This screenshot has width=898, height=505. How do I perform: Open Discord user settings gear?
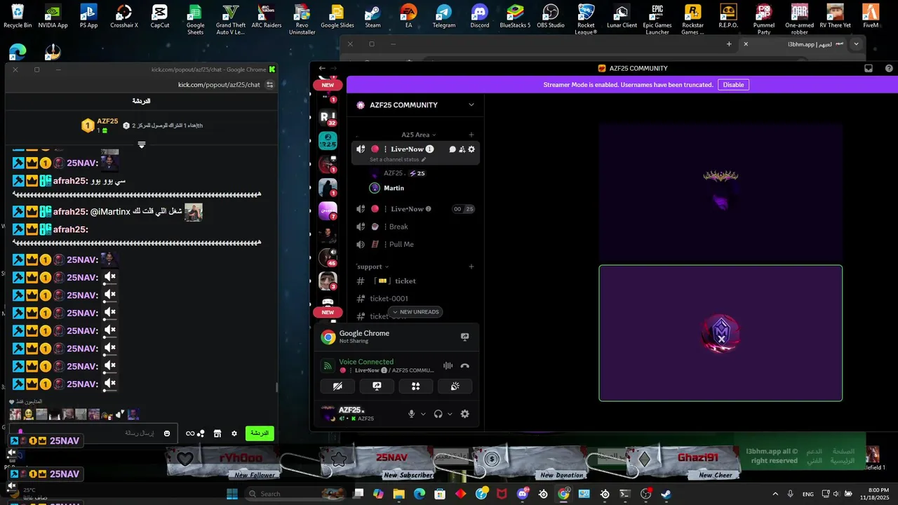point(464,414)
